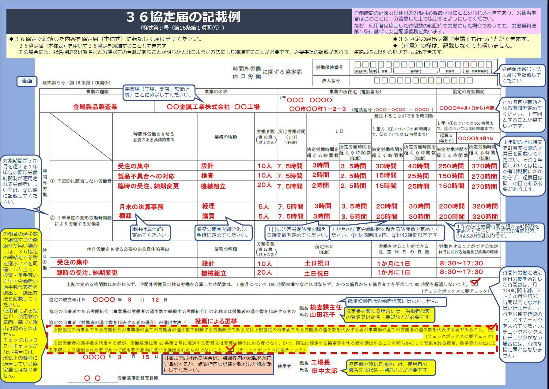Select the first 法人番号 digit box

point(377,80)
